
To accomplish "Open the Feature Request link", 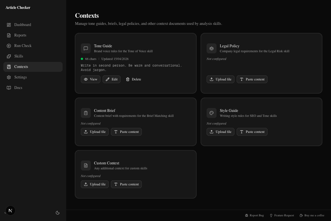I will 282,215.
